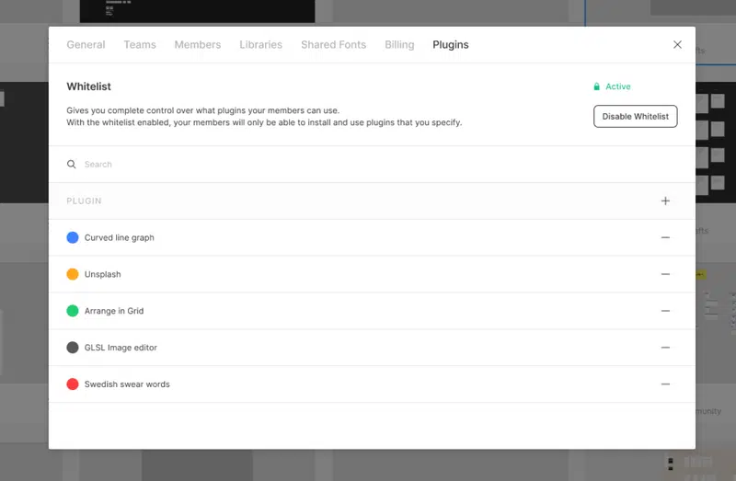Click the red Swedish swear words dot
Screen dimensions: 736x481
(73, 384)
